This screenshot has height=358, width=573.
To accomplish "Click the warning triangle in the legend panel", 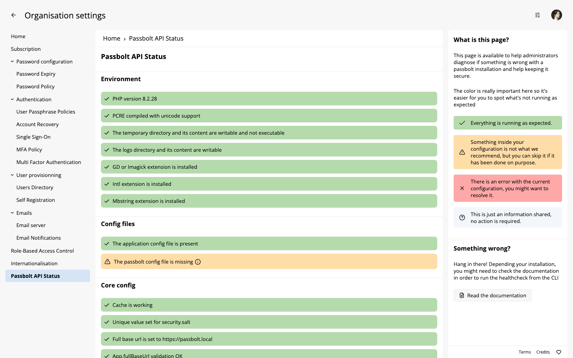I will pyautogui.click(x=462, y=152).
